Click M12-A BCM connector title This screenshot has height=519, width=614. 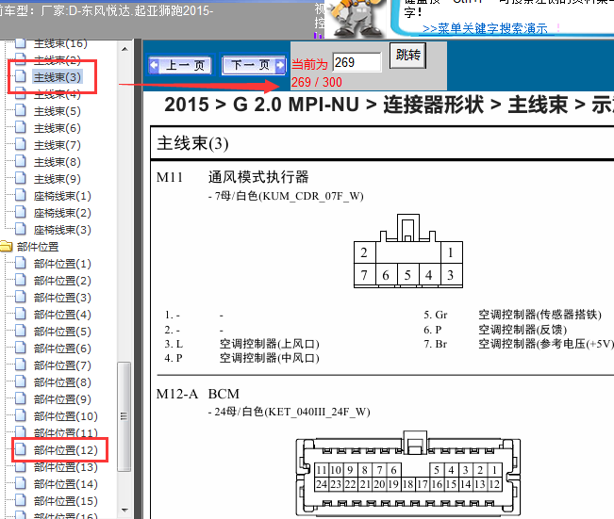(x=198, y=394)
